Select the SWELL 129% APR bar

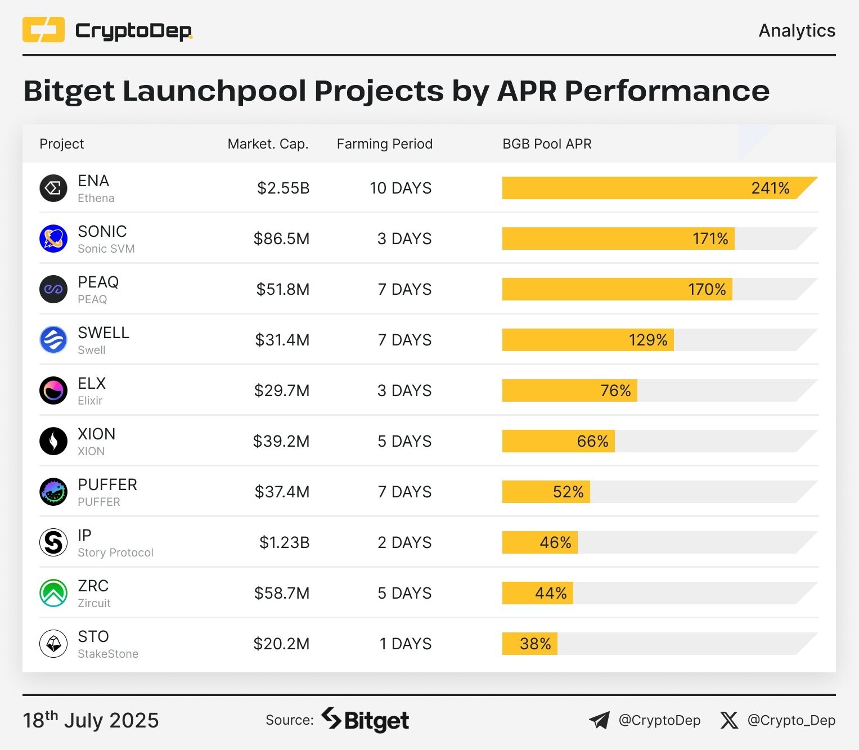point(588,340)
